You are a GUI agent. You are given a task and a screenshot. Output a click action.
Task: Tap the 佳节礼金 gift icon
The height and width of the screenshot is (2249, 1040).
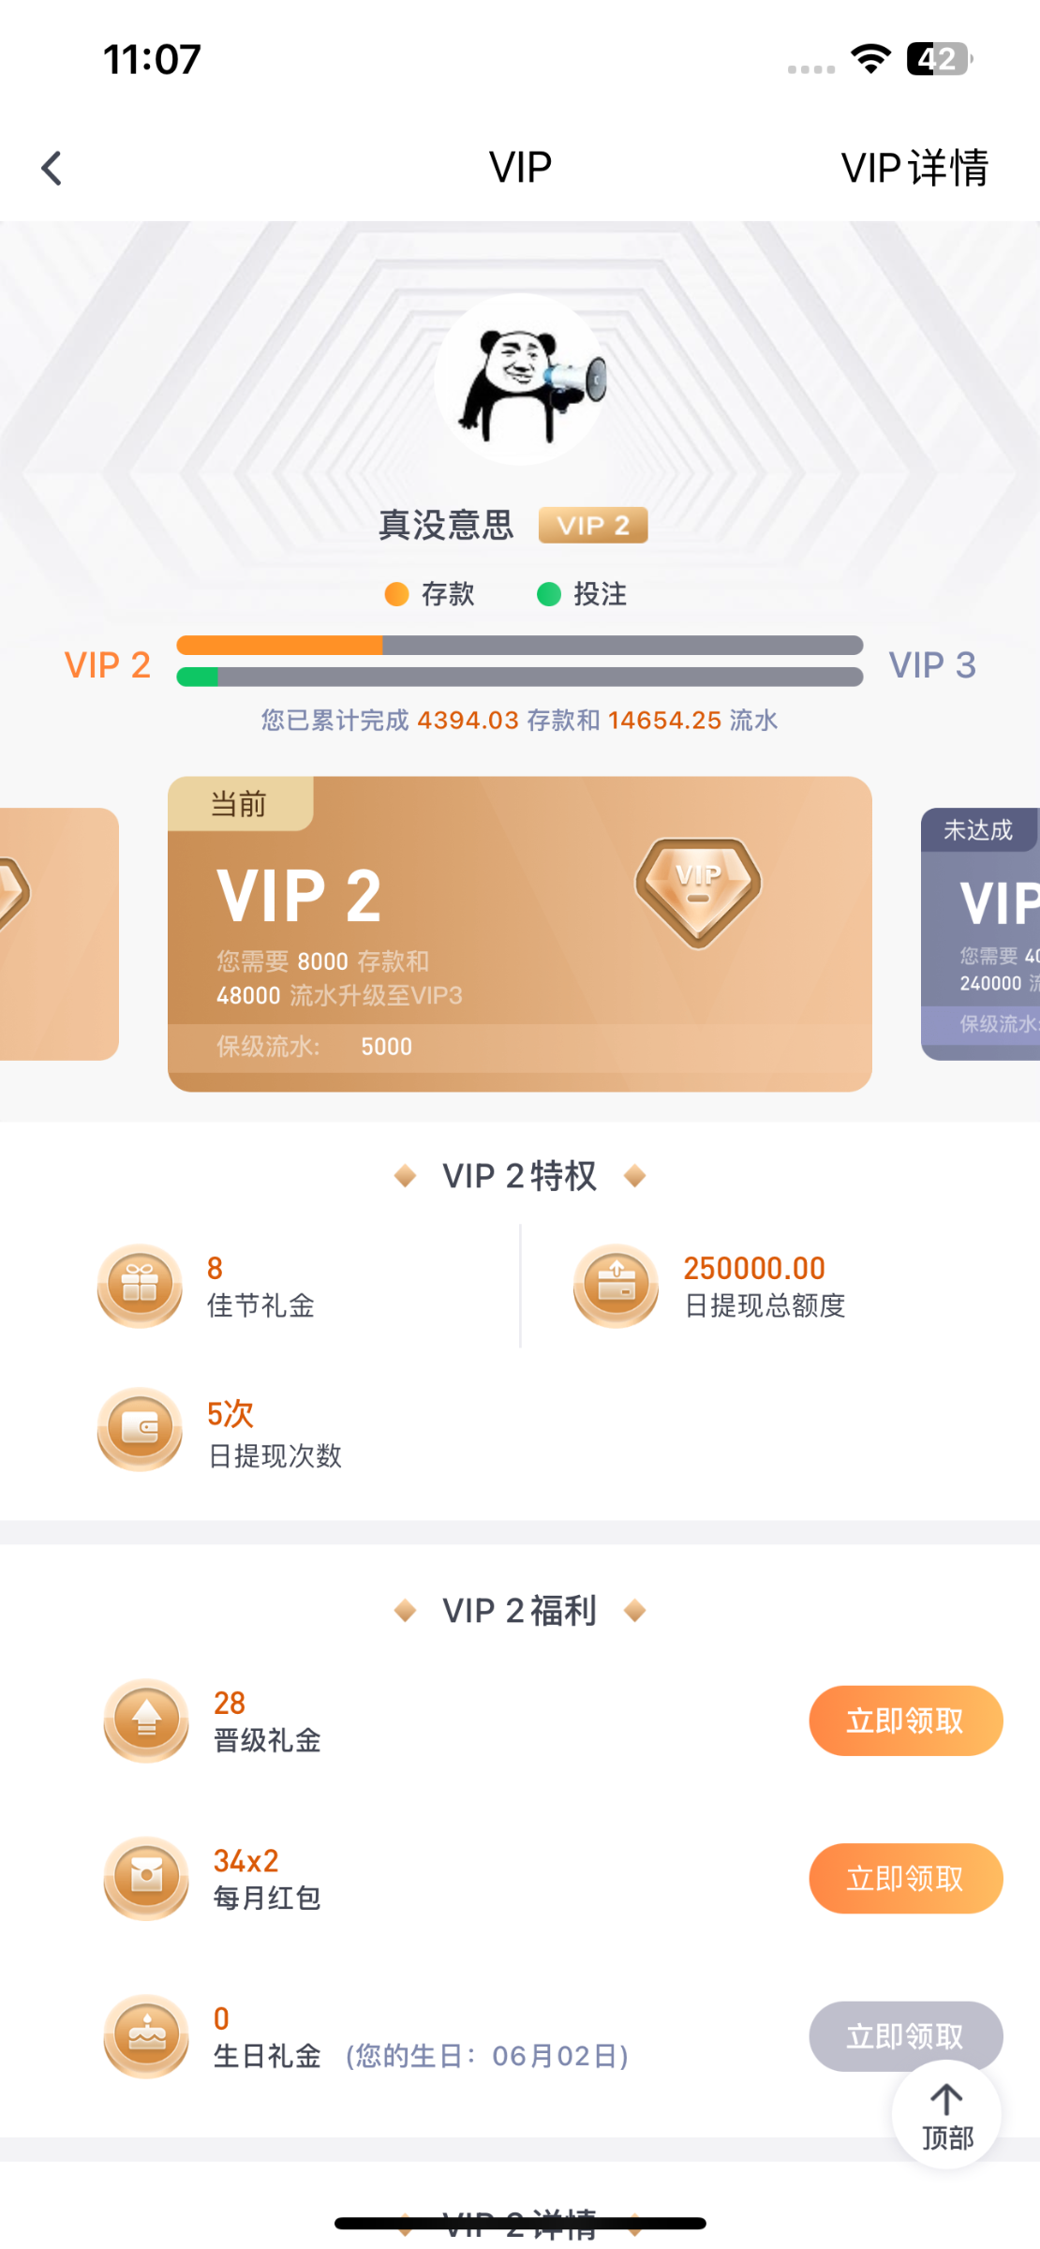pos(140,1285)
